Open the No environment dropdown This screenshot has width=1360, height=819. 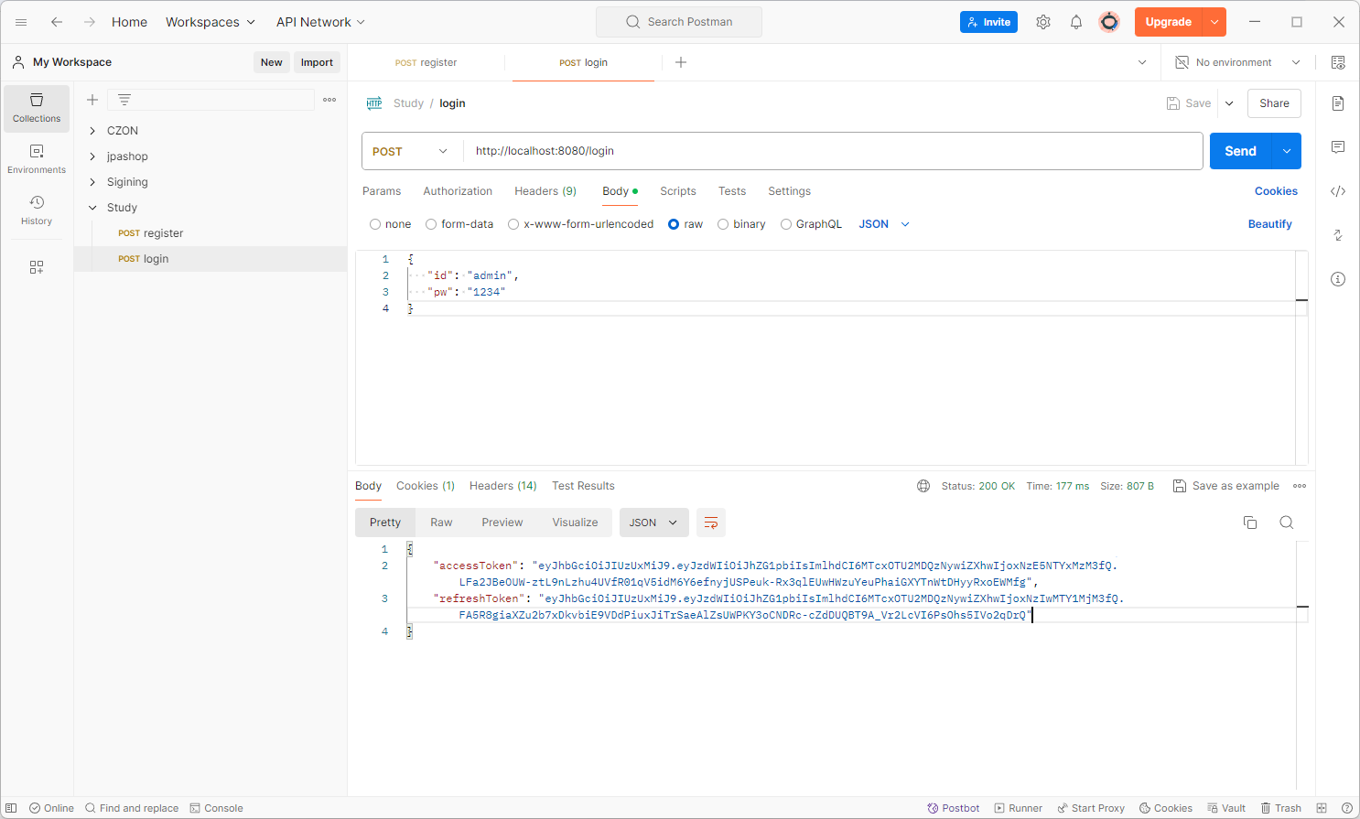coord(1238,62)
